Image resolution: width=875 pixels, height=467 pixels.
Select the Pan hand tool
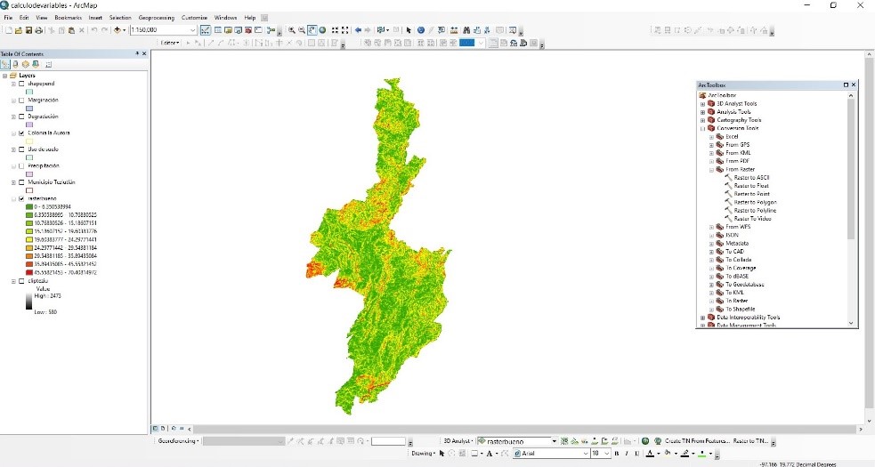(312, 30)
